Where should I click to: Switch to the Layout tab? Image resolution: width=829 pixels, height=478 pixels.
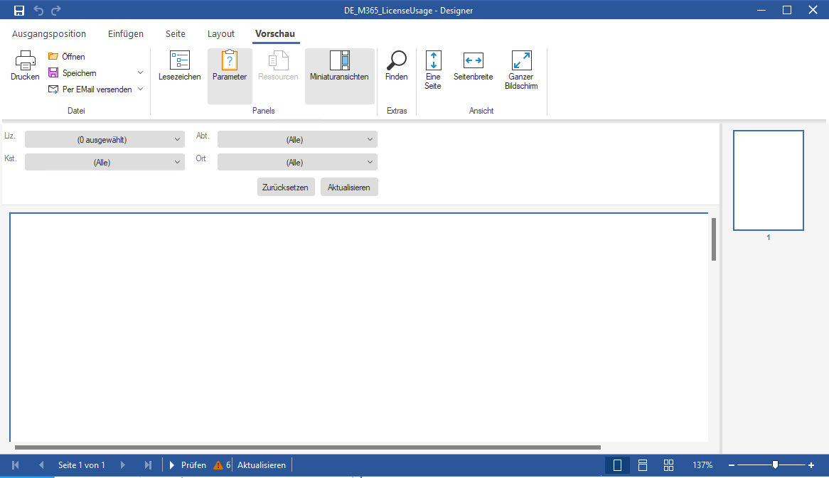pos(221,34)
